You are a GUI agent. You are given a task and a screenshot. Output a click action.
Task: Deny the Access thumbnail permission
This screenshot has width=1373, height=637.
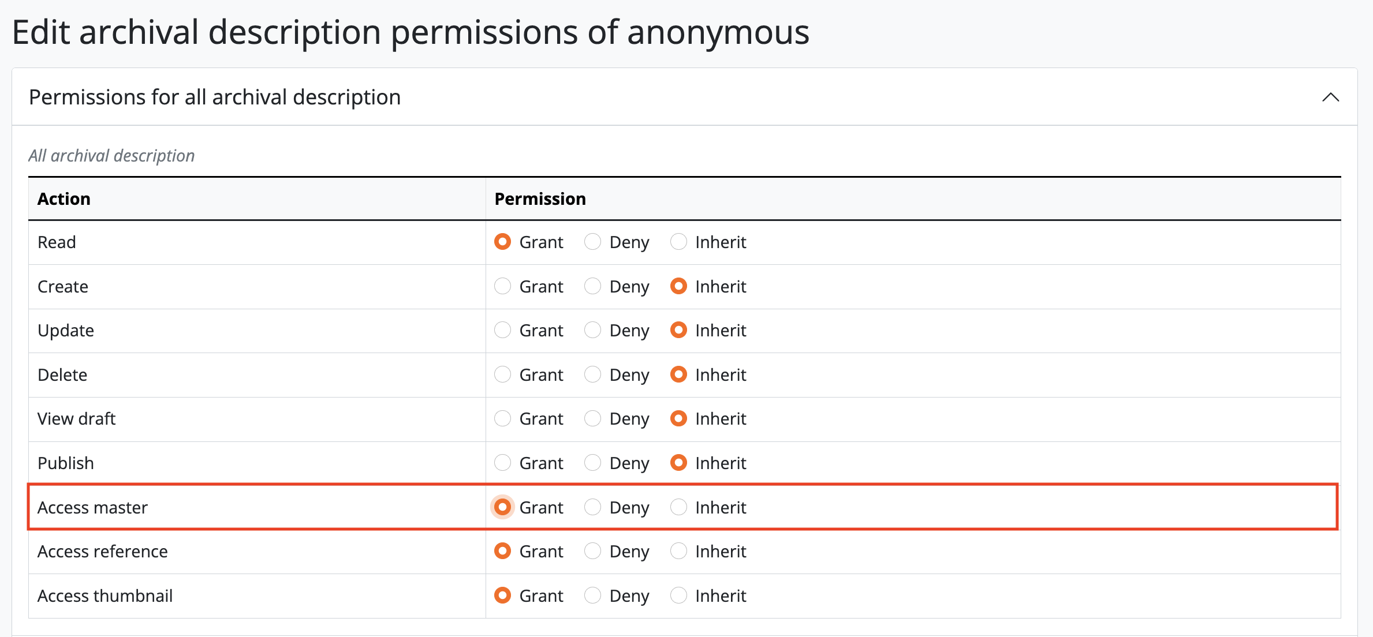pos(592,595)
